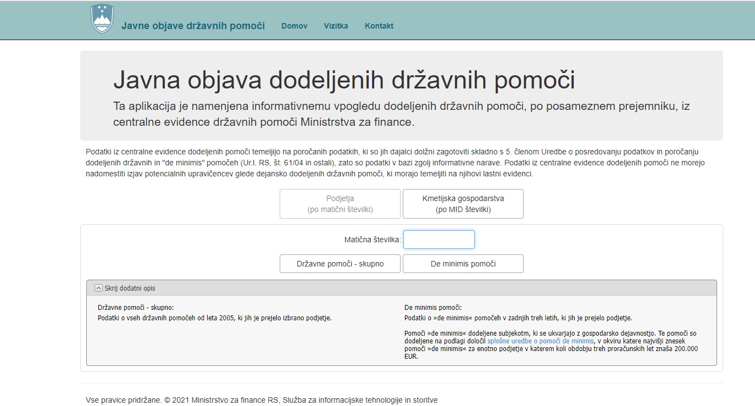Click the Slovenian coat of arms logo
Viewport: 755px width, 406px height.
[102, 19]
